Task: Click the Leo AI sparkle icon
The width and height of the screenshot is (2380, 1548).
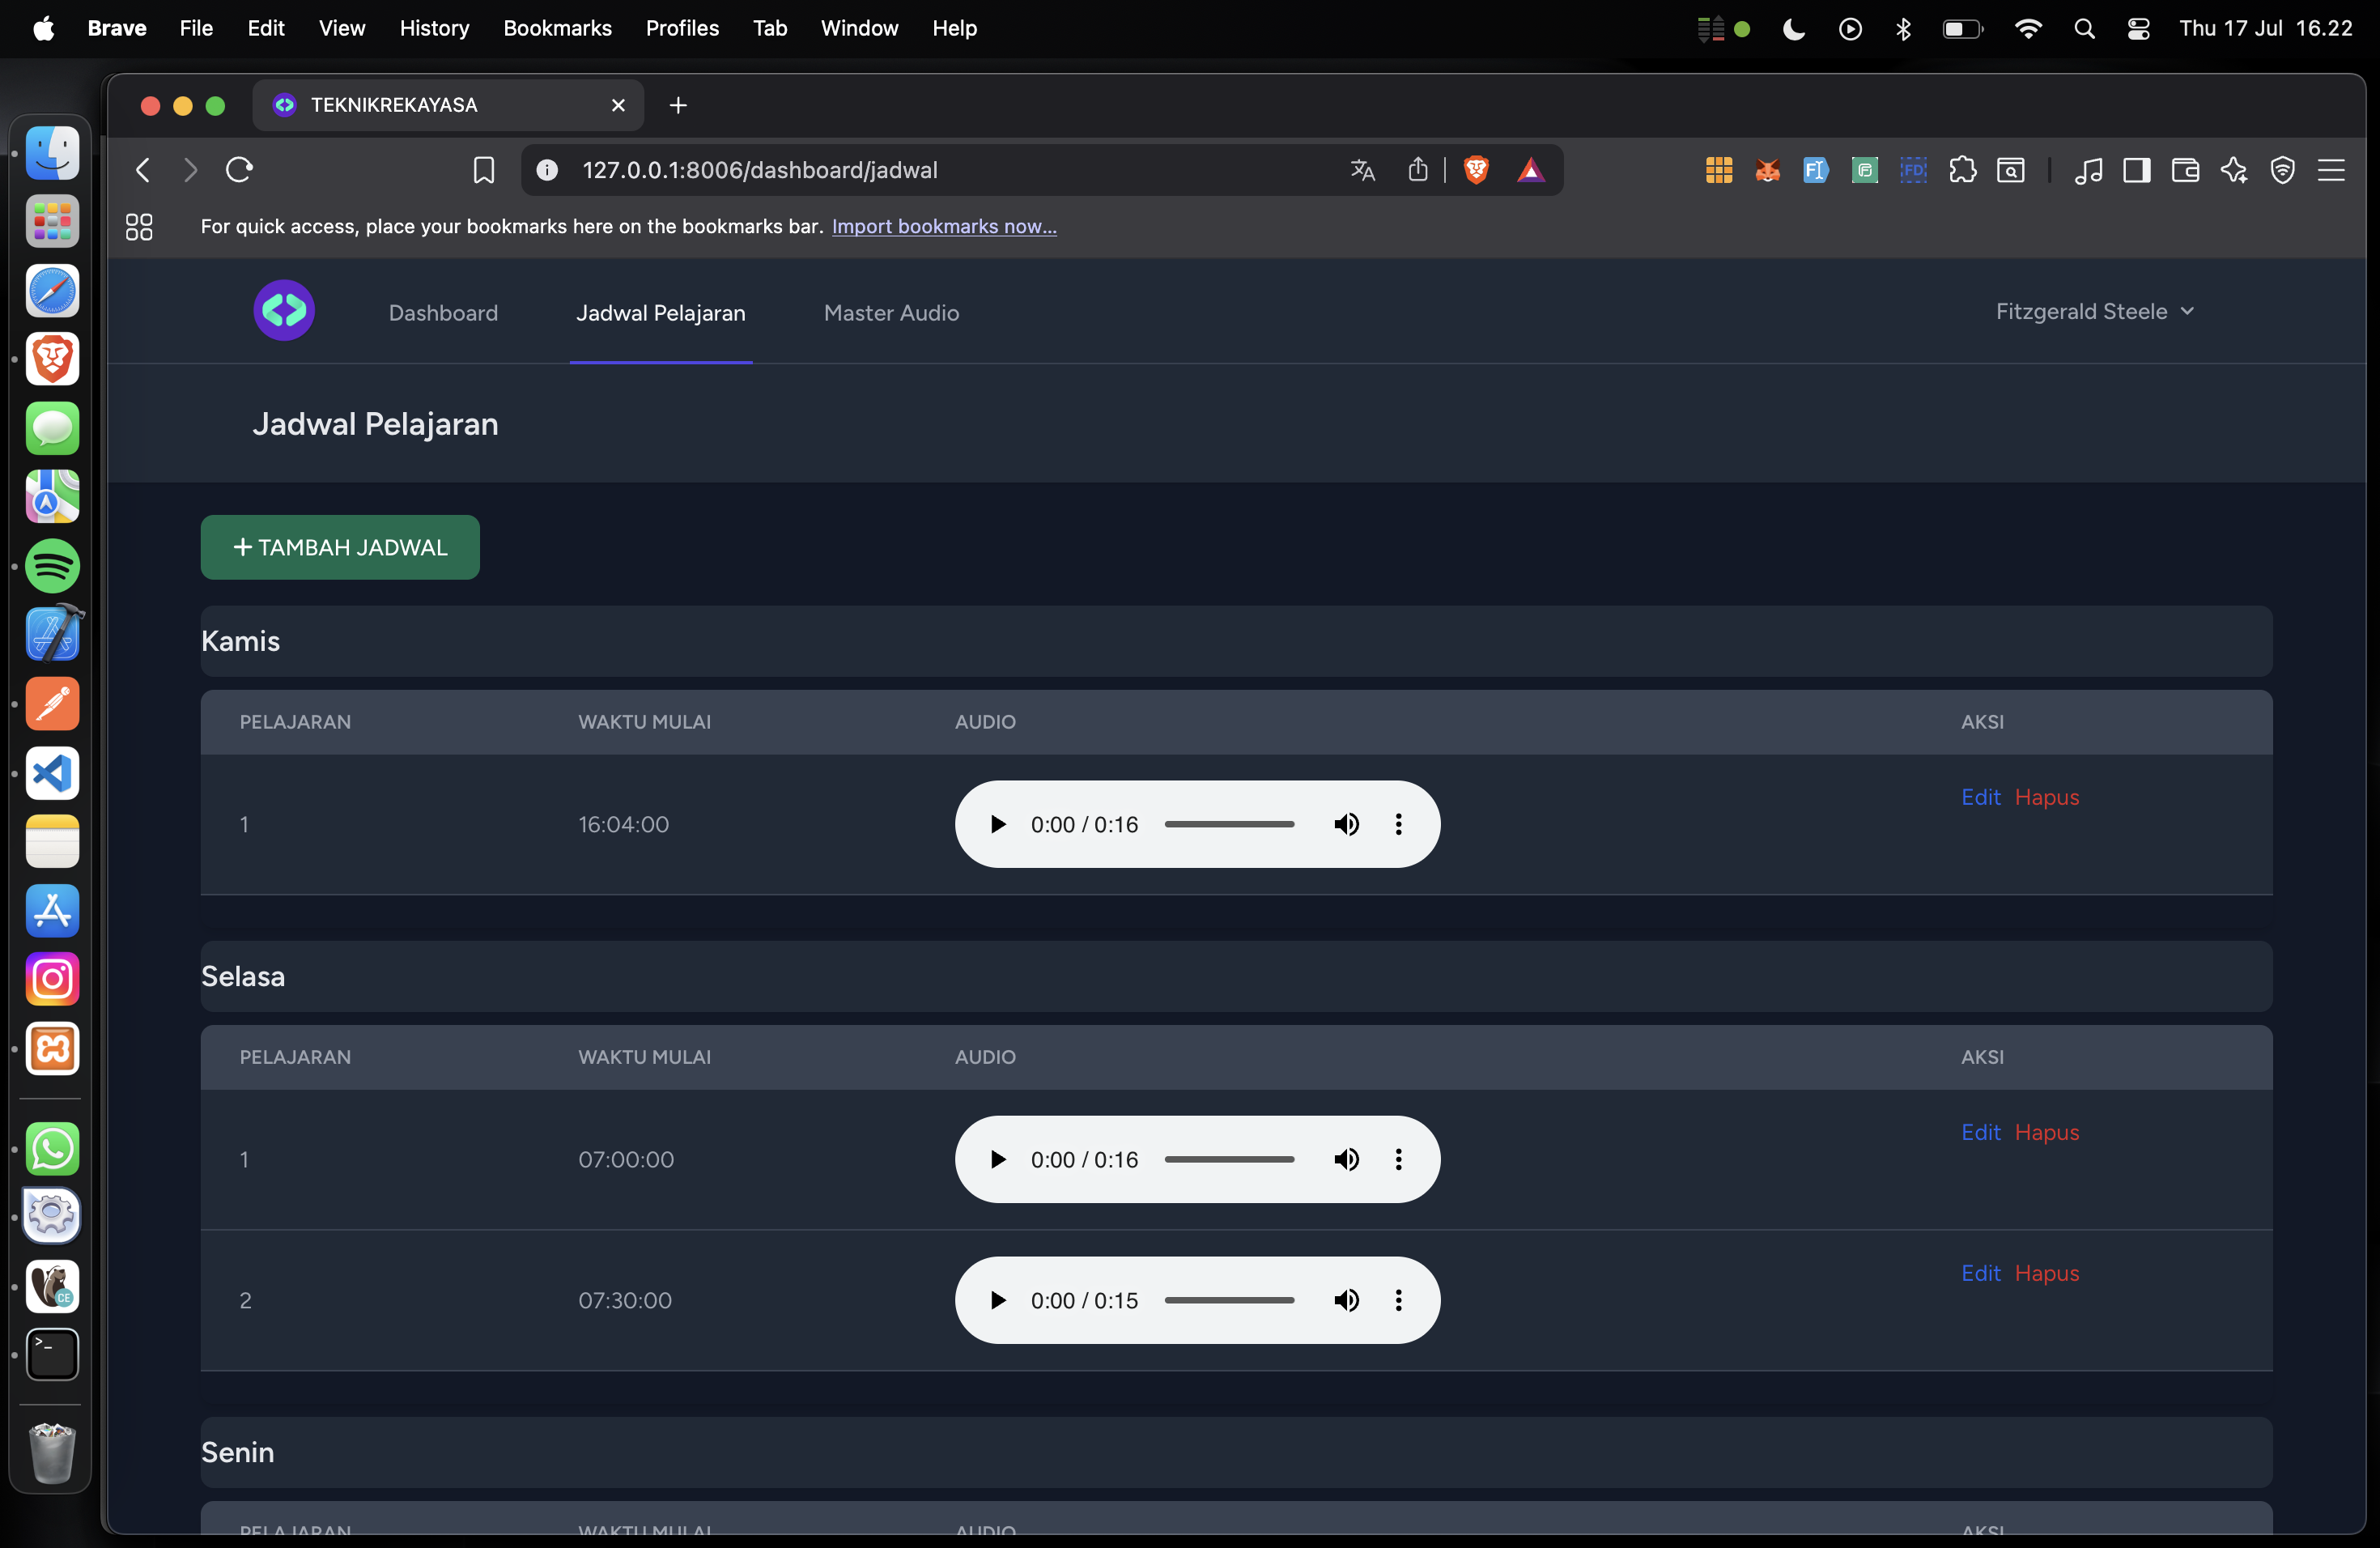Action: click(2234, 170)
